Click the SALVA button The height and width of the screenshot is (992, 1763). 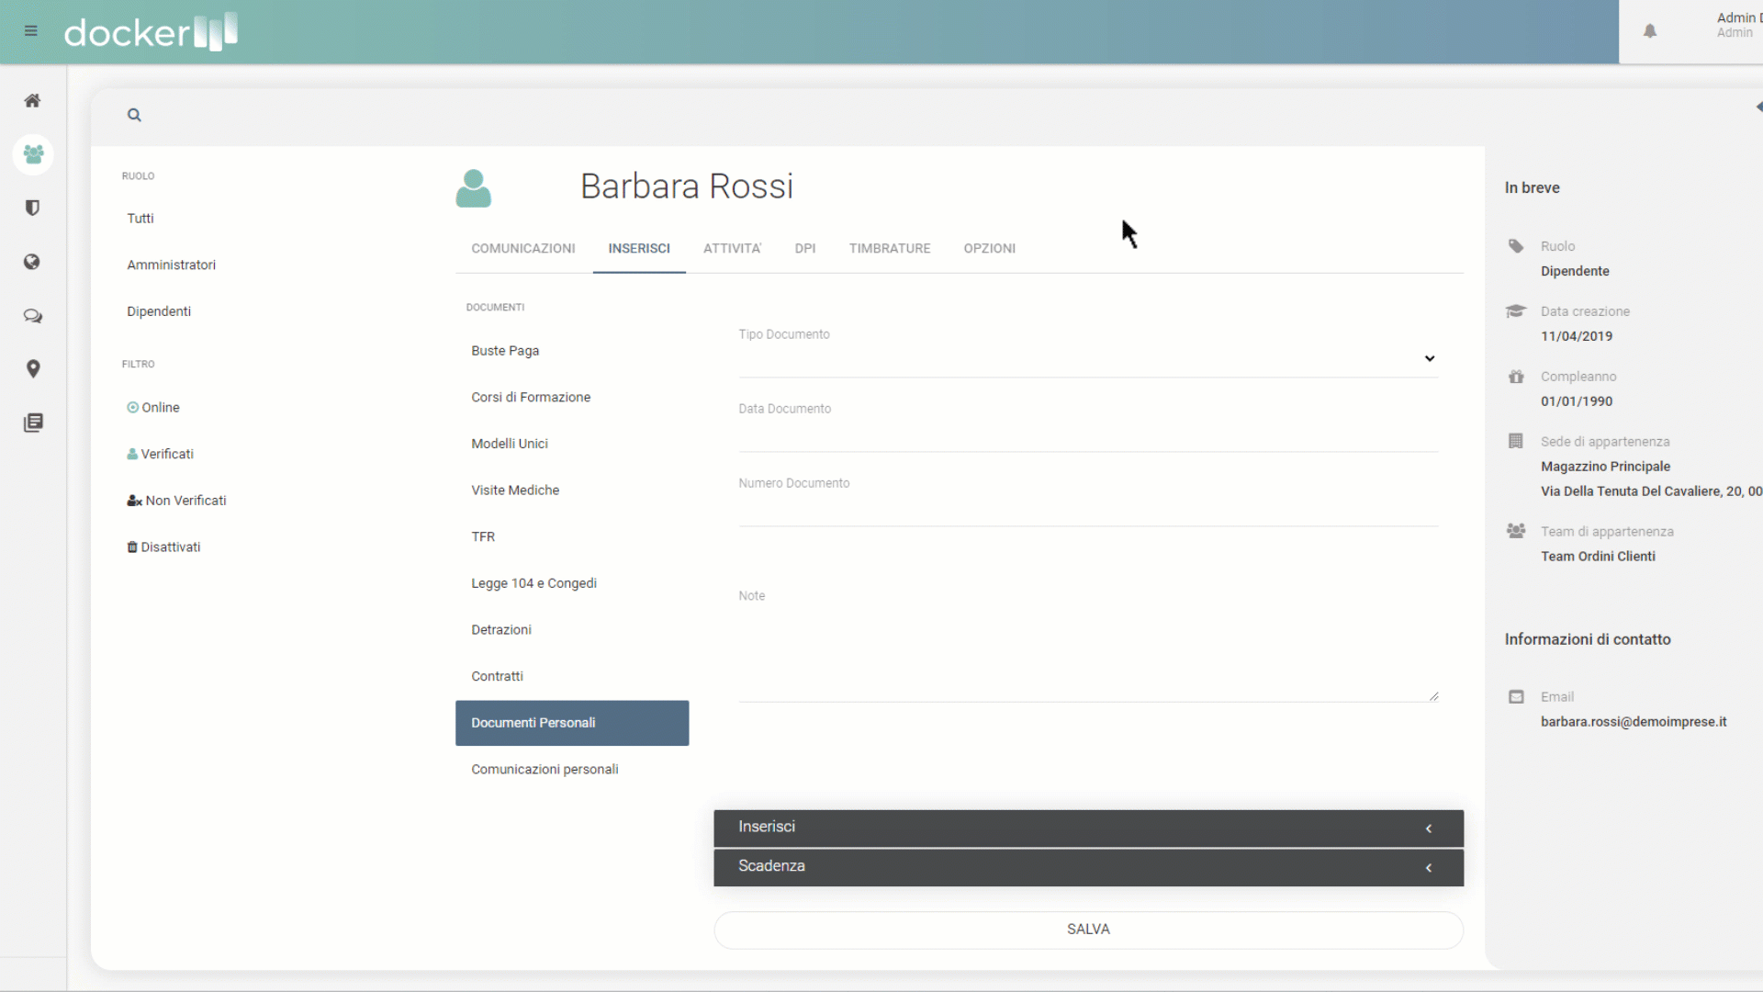point(1088,930)
